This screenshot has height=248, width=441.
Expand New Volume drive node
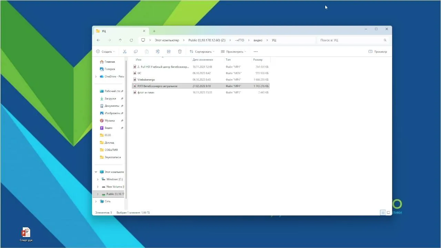pyautogui.click(x=98, y=187)
